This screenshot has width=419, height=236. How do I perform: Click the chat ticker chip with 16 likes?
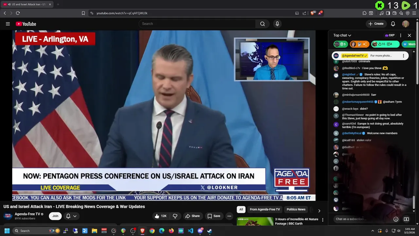[x=385, y=44]
